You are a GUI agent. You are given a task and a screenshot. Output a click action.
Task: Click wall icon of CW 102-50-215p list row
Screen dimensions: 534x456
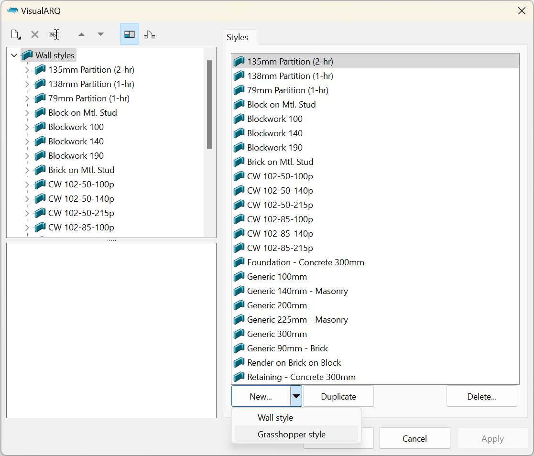tap(239, 205)
